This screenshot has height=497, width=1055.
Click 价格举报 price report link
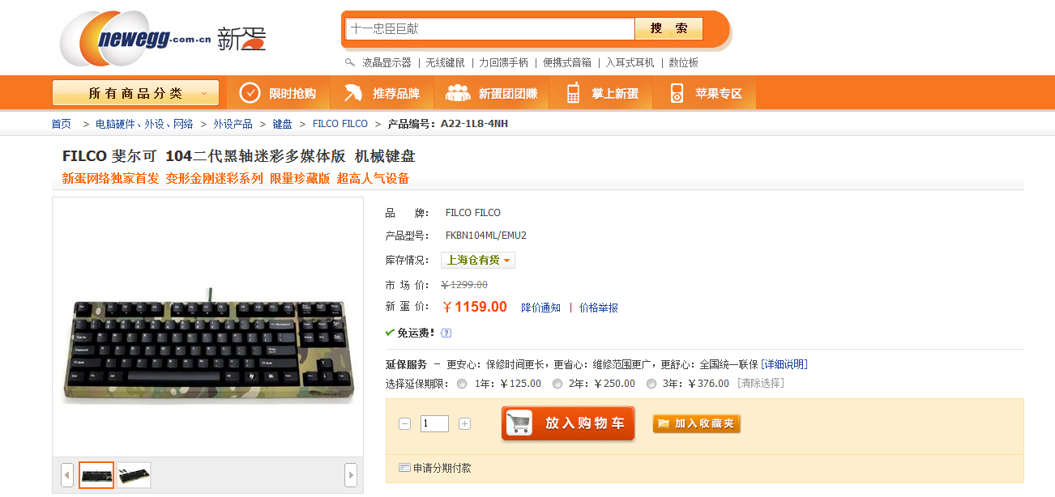tap(599, 308)
